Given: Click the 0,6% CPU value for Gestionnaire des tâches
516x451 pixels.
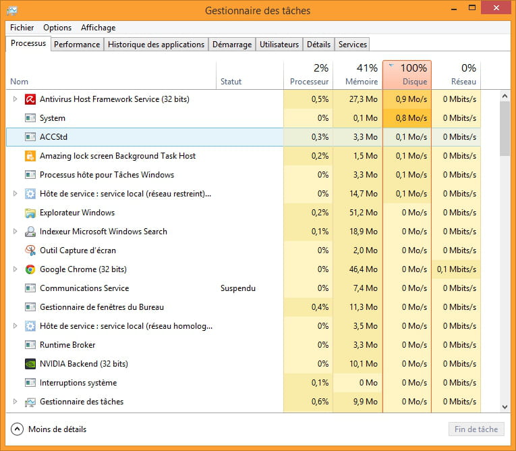Looking at the screenshot, I should (320, 402).
